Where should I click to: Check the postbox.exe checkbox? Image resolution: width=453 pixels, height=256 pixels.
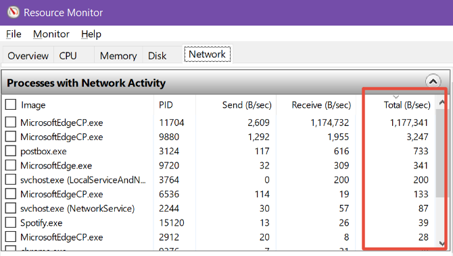(11, 151)
